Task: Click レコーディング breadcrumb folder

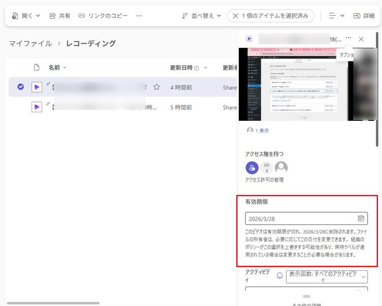Action: 91,43
